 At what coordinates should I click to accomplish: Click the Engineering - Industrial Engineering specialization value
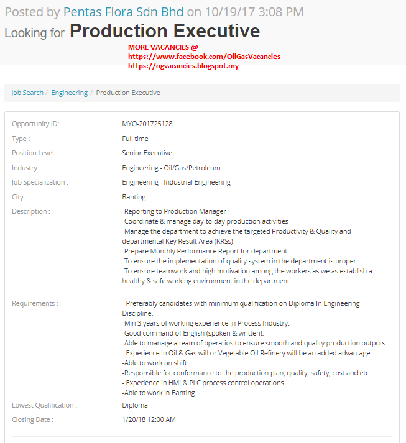coord(176,182)
